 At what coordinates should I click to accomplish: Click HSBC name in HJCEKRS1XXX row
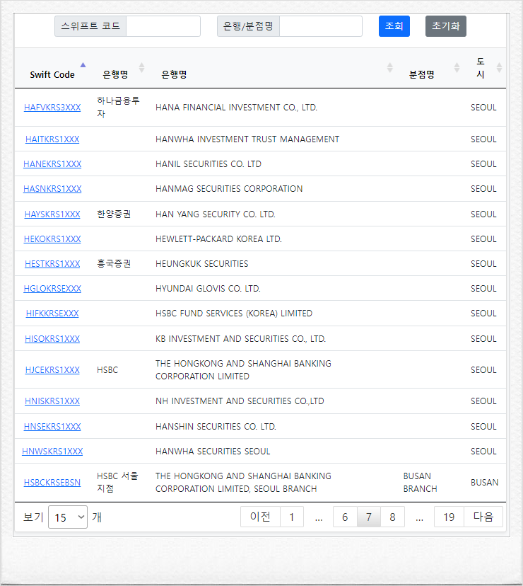[107, 370]
